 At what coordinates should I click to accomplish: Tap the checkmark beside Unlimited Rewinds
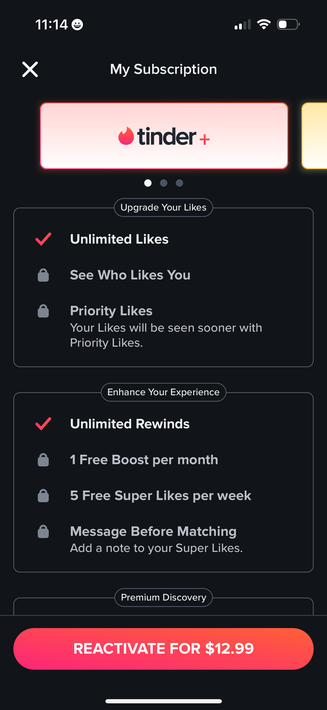click(x=43, y=424)
